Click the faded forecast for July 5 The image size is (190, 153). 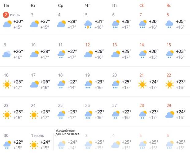149,141
